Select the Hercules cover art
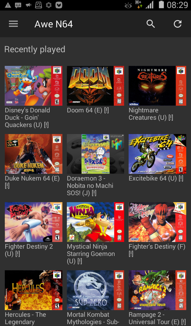Image resolution: width=191 pixels, height=326 pixels. [33, 290]
